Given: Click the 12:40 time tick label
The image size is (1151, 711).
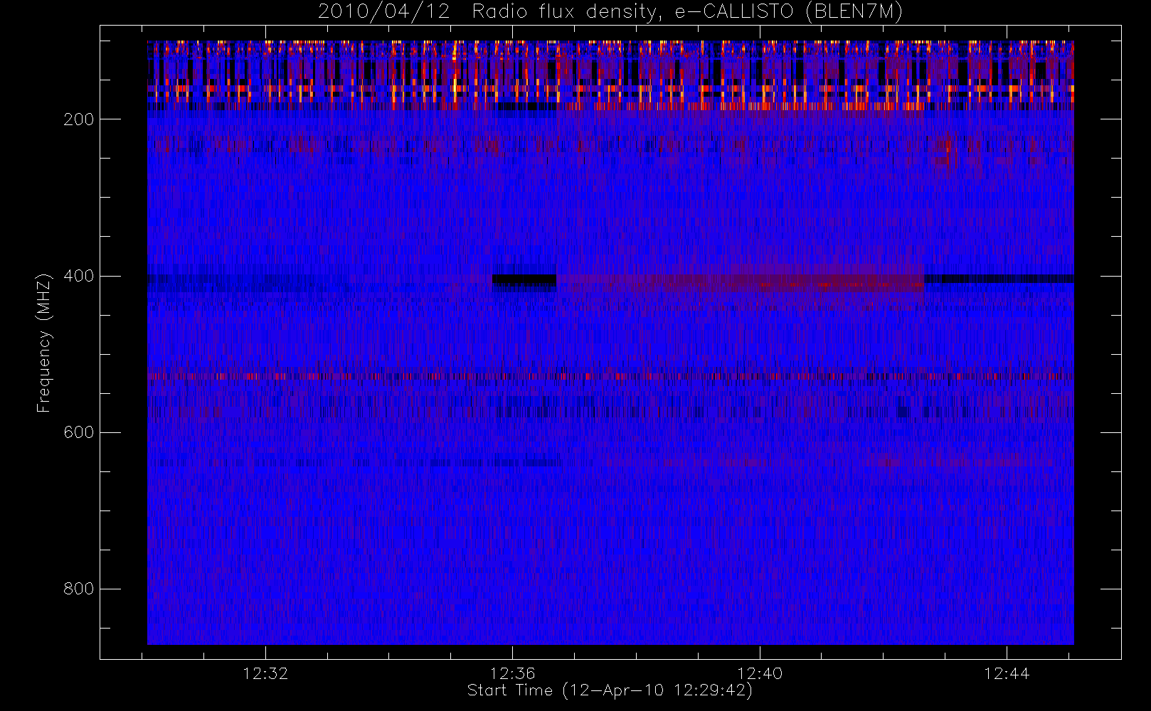Looking at the screenshot, I should (x=760, y=673).
